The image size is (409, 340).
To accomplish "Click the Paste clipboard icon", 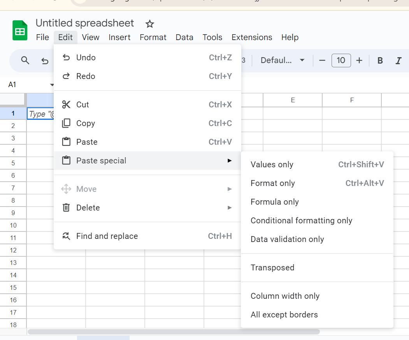I will [x=67, y=142].
